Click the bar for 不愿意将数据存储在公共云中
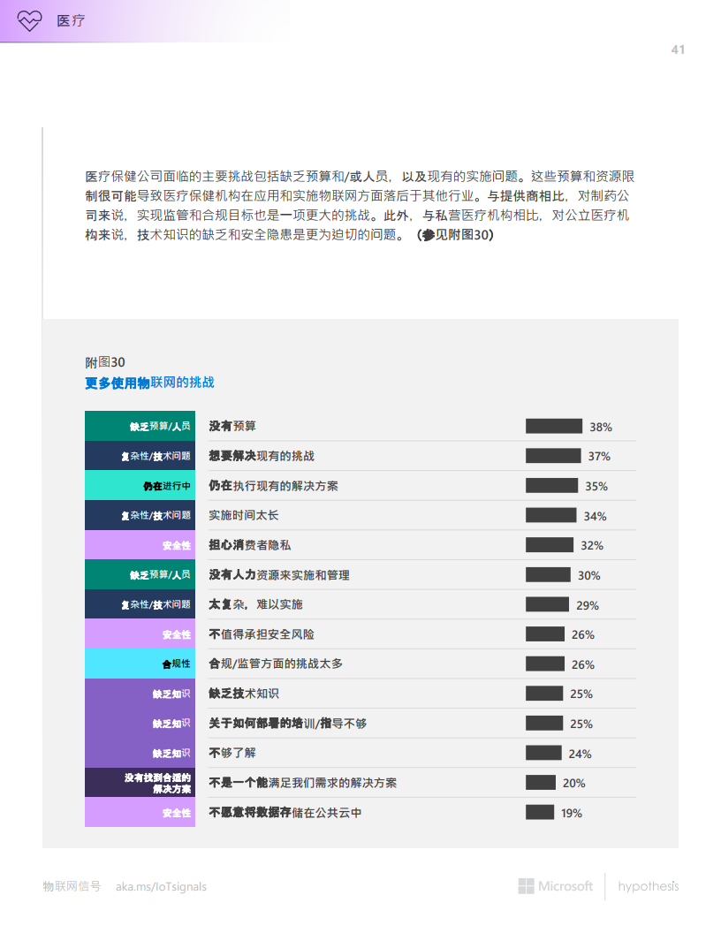This screenshot has height=933, width=721. point(540,812)
